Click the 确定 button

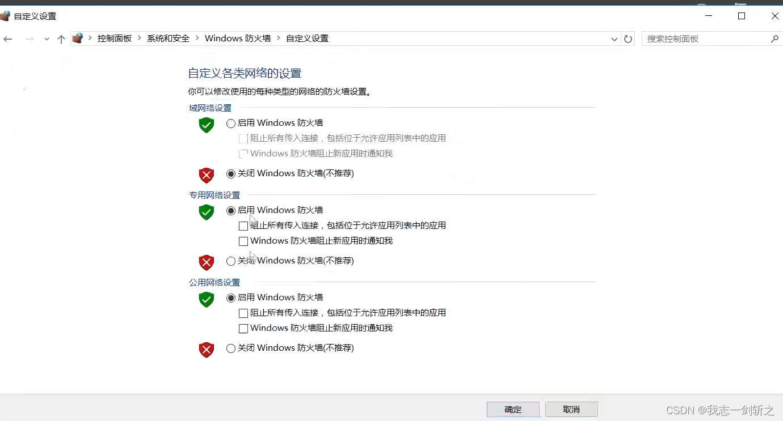pyautogui.click(x=513, y=409)
